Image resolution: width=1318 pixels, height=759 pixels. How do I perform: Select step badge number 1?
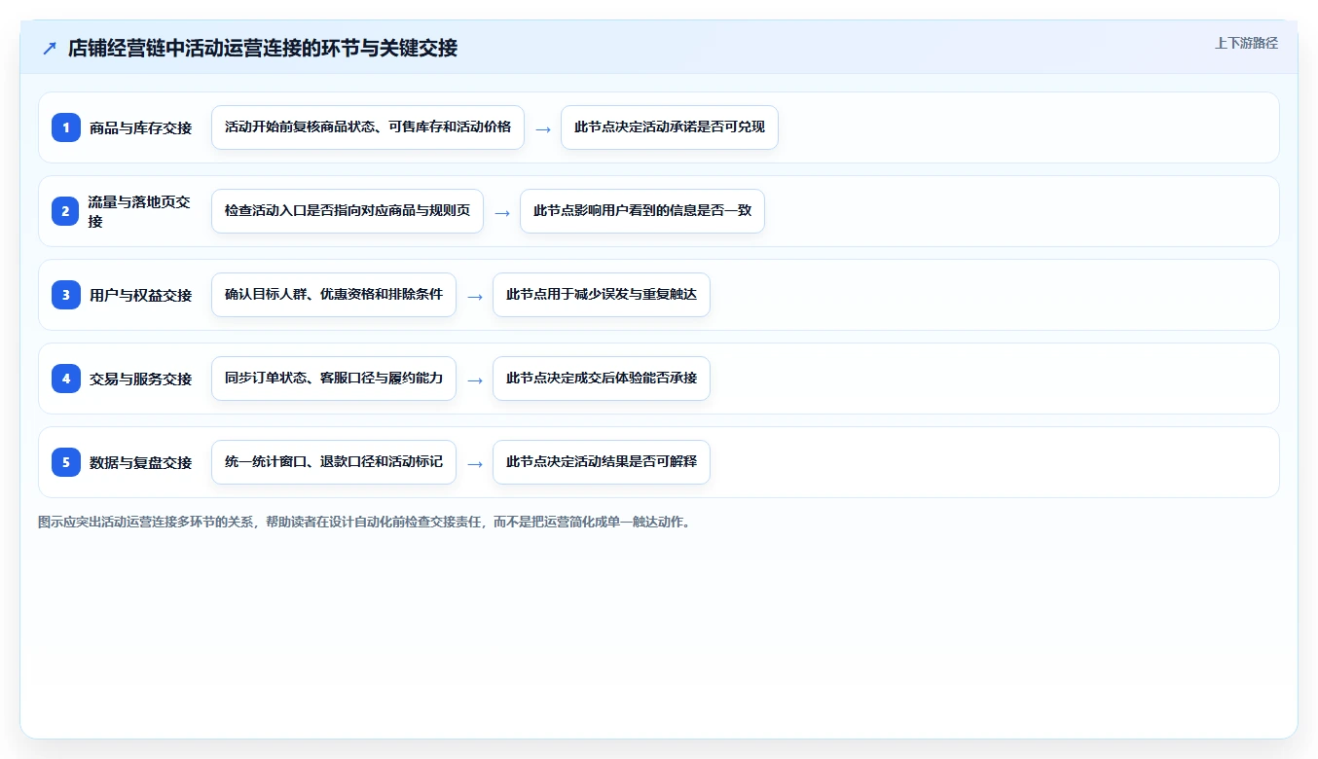point(66,126)
